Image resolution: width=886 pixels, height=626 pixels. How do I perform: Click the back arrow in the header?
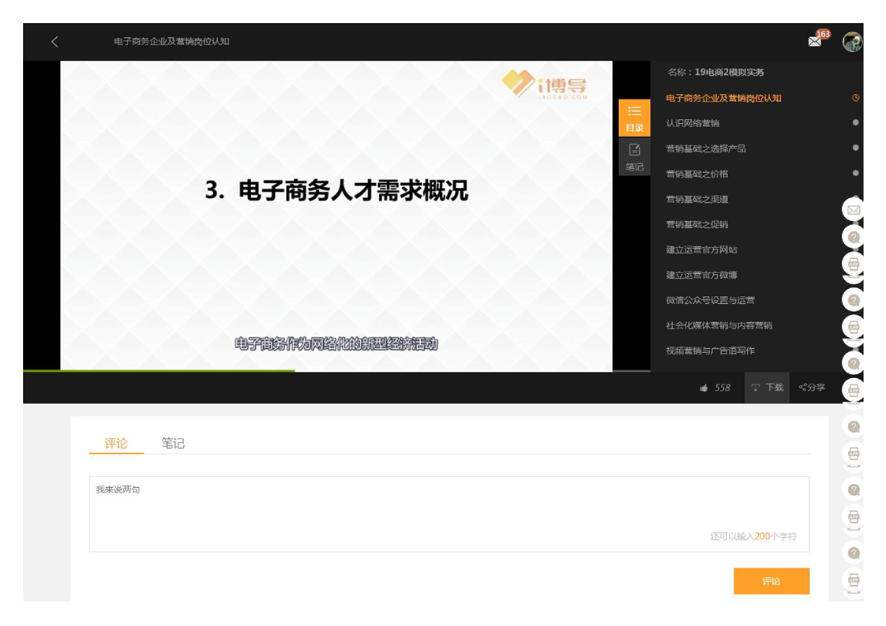pyautogui.click(x=54, y=42)
